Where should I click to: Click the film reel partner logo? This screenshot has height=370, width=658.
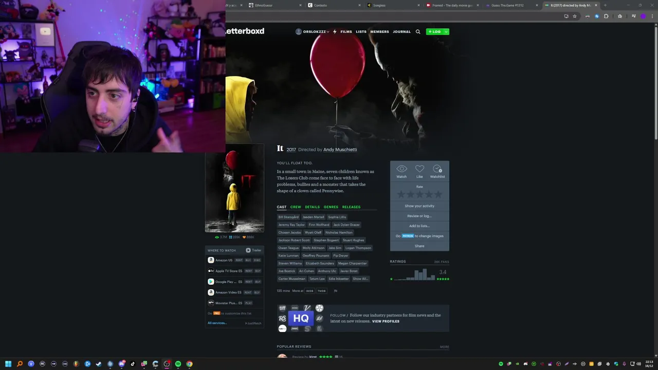click(x=319, y=308)
